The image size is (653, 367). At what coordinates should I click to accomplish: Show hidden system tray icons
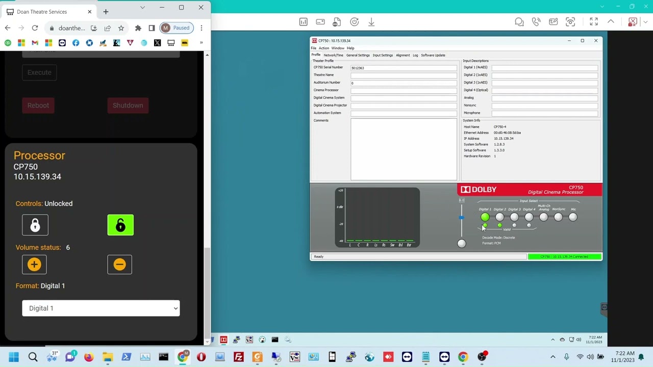[553, 357]
